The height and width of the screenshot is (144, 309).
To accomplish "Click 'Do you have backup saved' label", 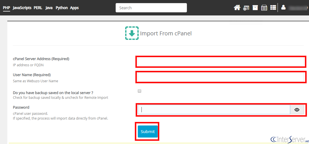I will (x=53, y=93).
